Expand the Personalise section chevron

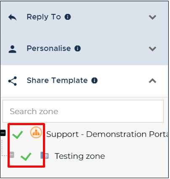pyautogui.click(x=152, y=49)
